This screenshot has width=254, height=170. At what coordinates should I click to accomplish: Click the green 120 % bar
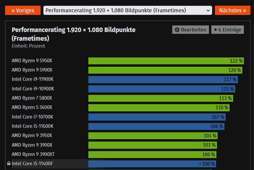(x=165, y=70)
